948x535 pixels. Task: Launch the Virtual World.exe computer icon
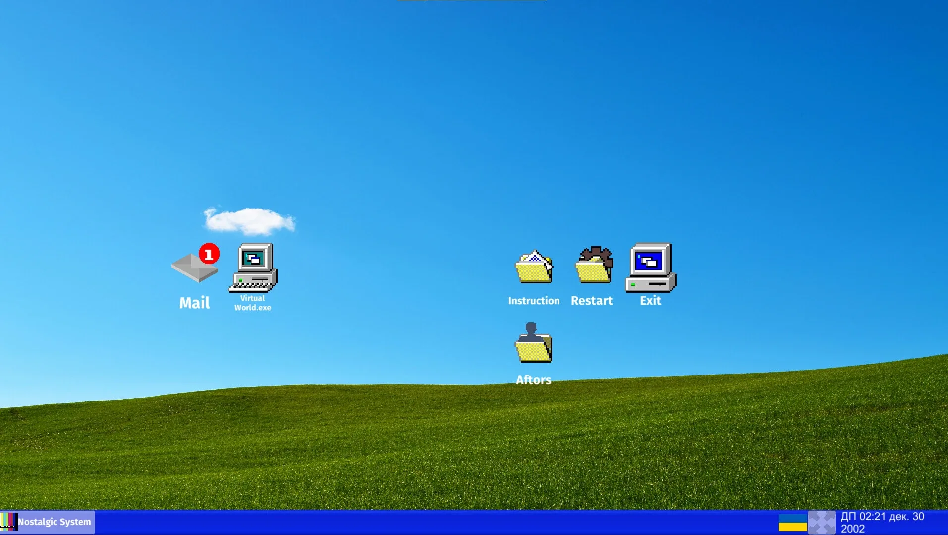point(253,268)
